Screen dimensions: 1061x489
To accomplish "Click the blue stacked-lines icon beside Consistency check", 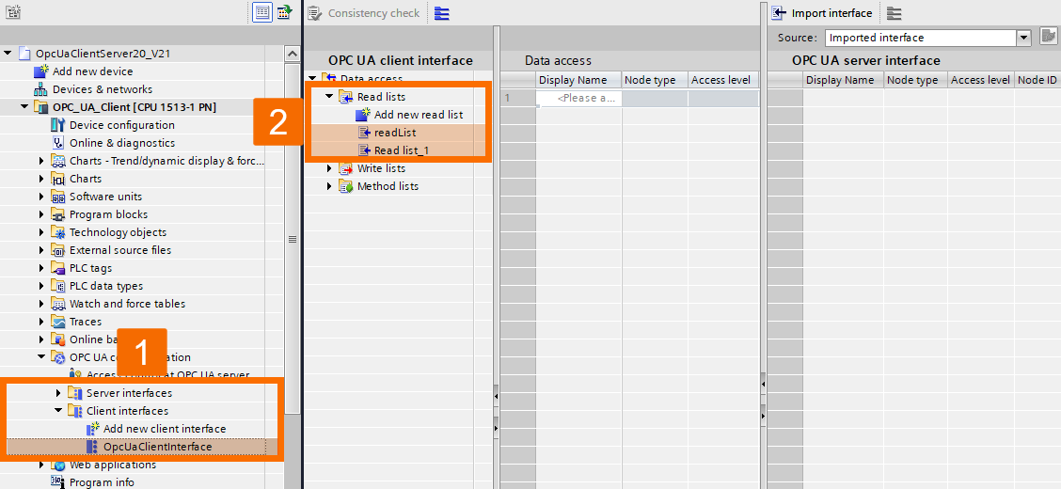I will [442, 13].
